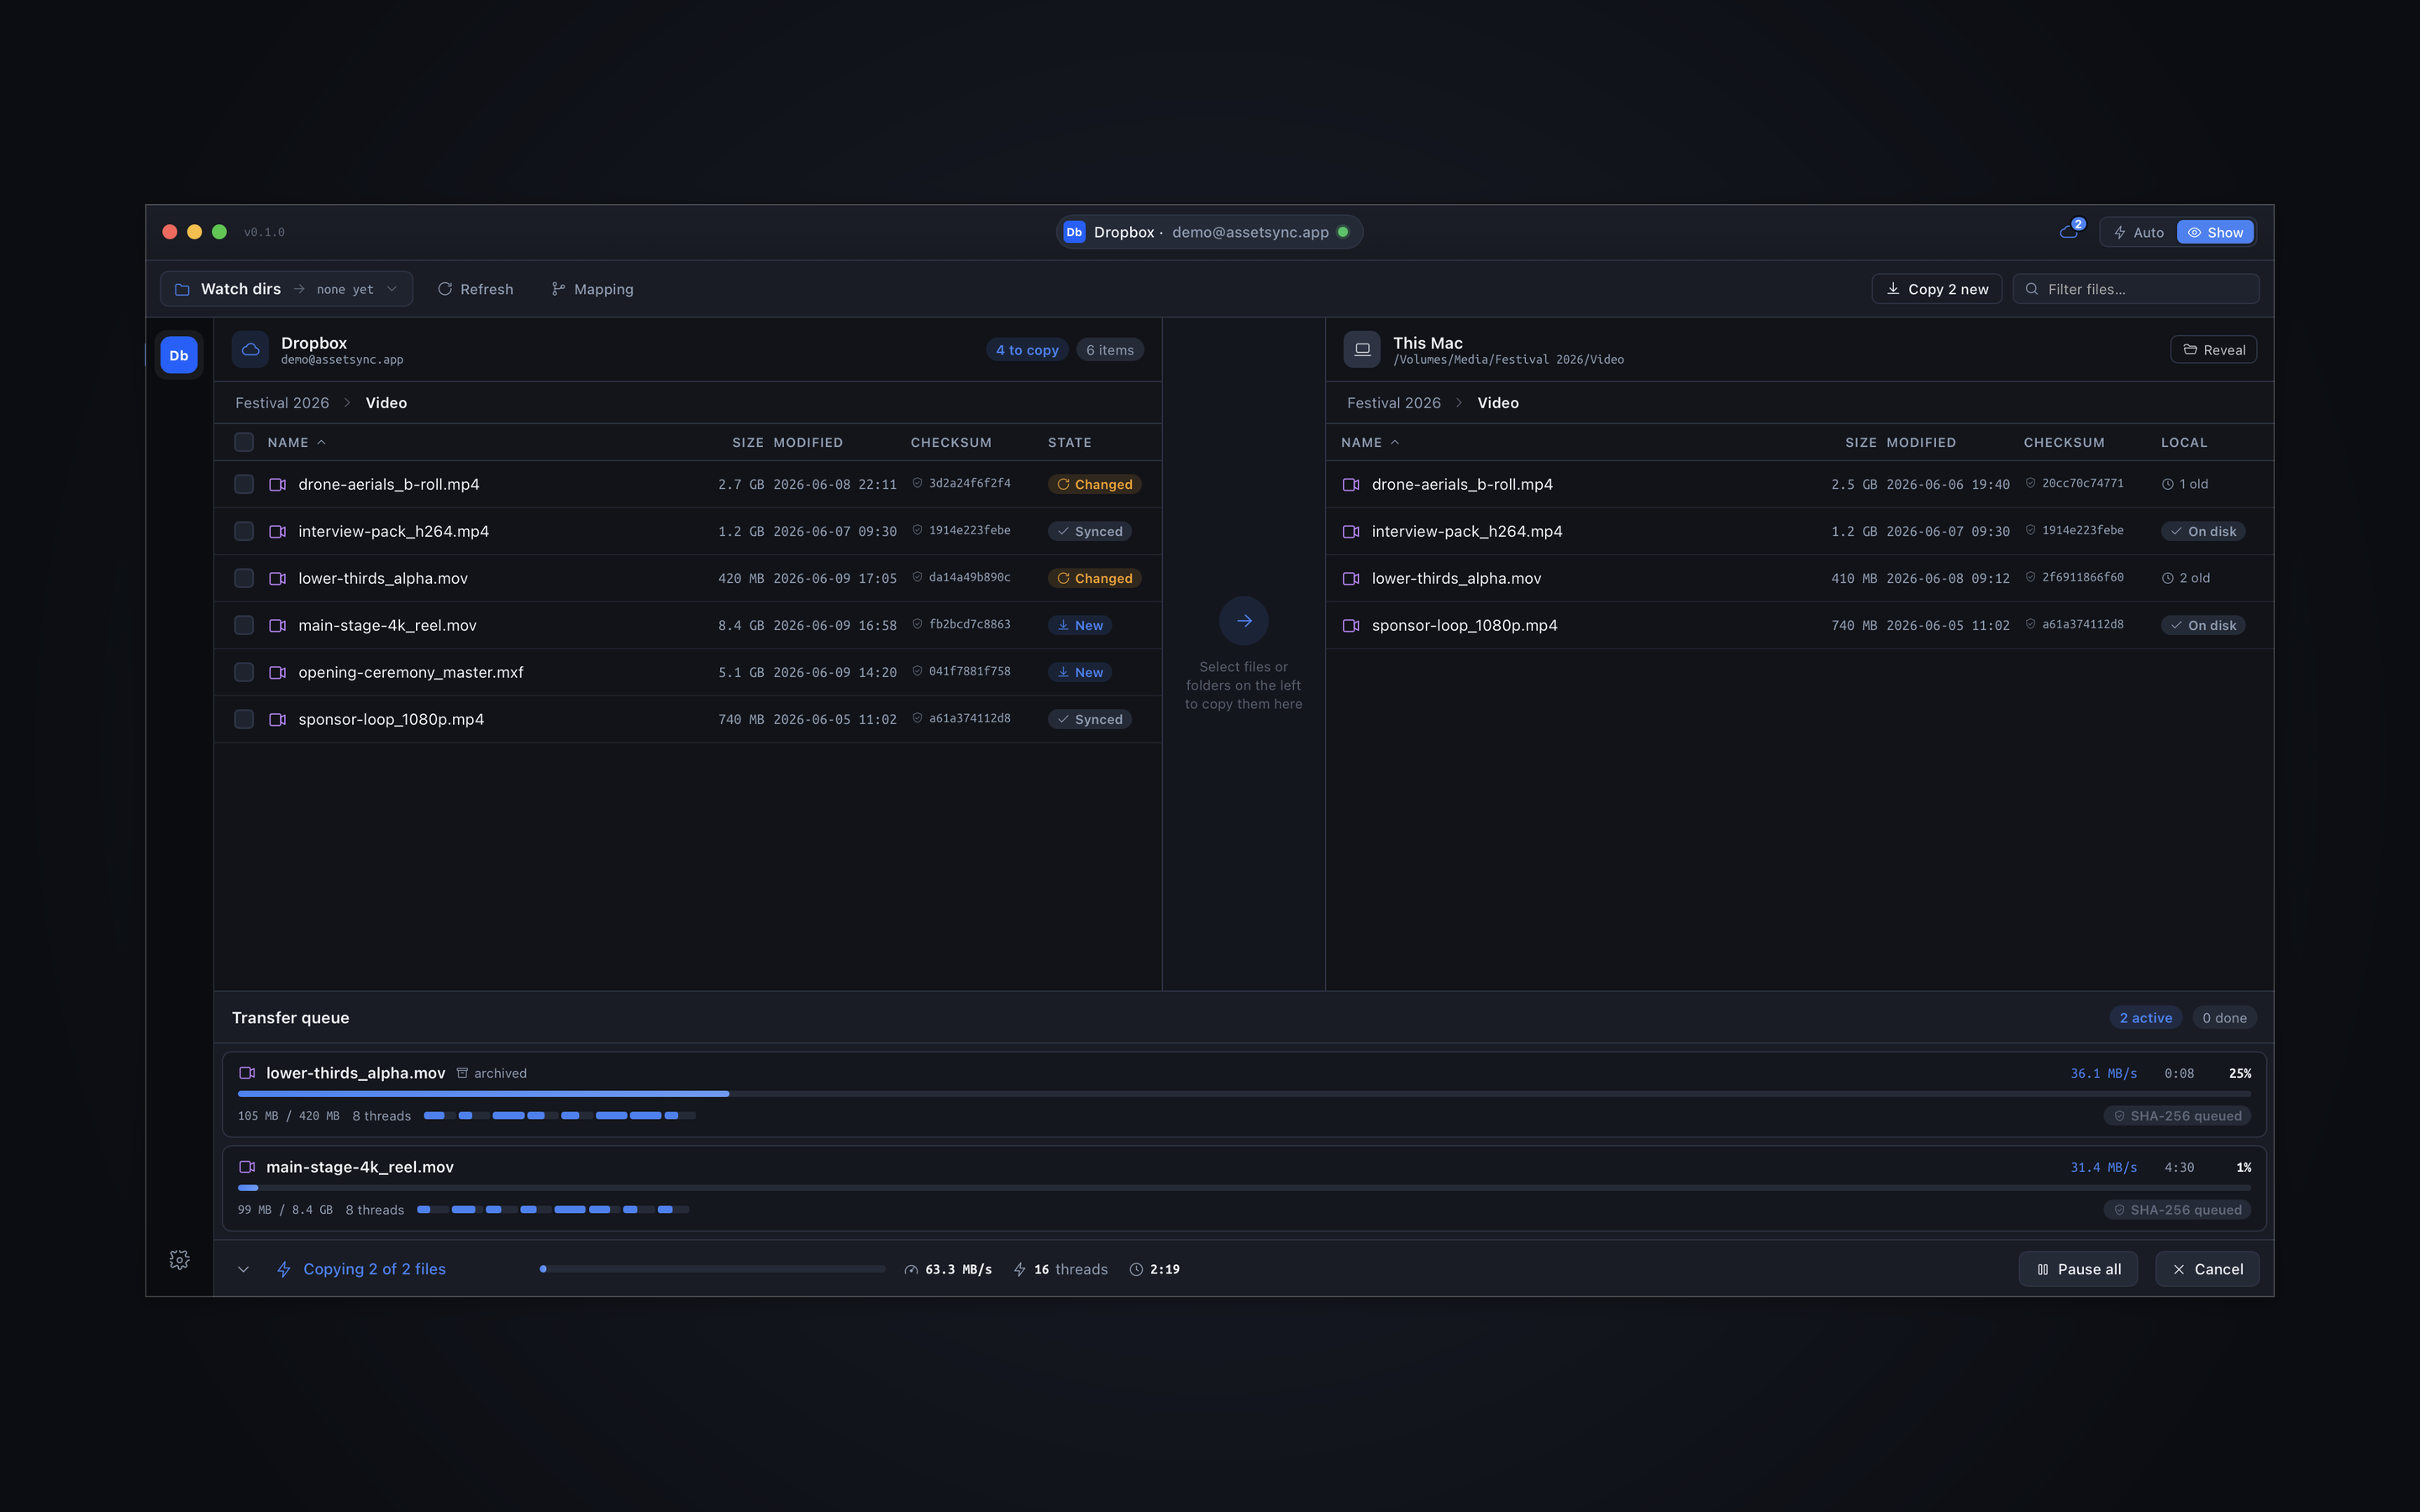Click Copy 2 new button
Image resolution: width=2420 pixels, height=1512 pixels.
(x=1937, y=289)
